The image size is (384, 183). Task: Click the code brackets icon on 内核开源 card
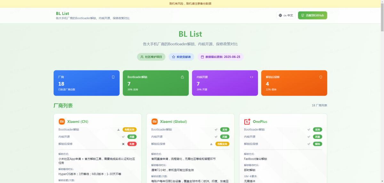(x=252, y=77)
